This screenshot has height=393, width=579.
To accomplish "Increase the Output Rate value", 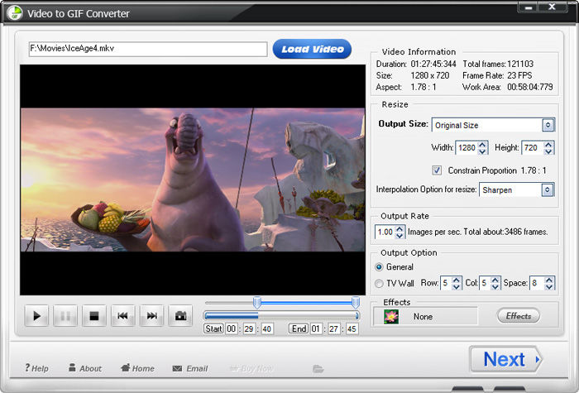I will click(400, 228).
